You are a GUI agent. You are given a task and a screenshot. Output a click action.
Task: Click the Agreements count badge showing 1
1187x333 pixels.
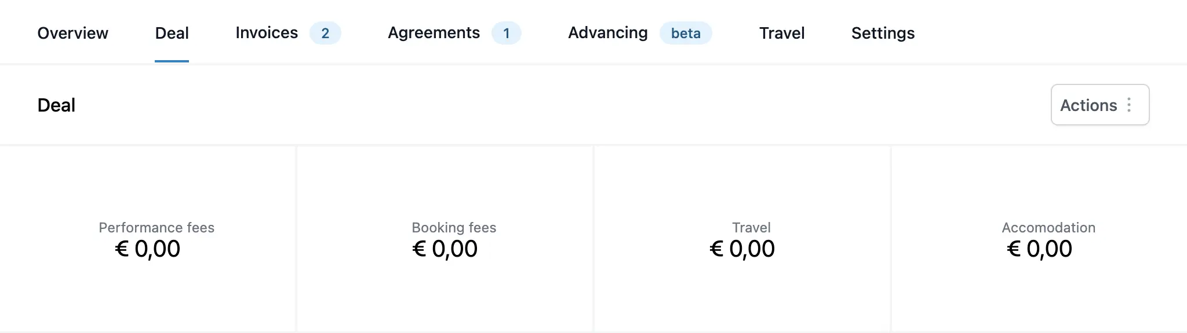506,34
